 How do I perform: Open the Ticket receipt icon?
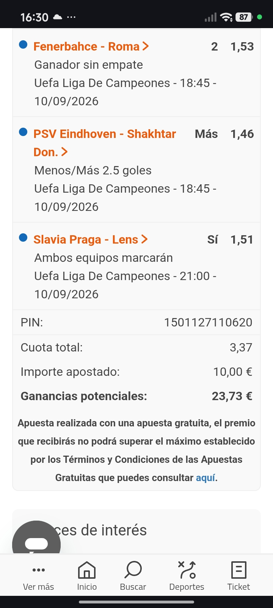[x=238, y=570]
